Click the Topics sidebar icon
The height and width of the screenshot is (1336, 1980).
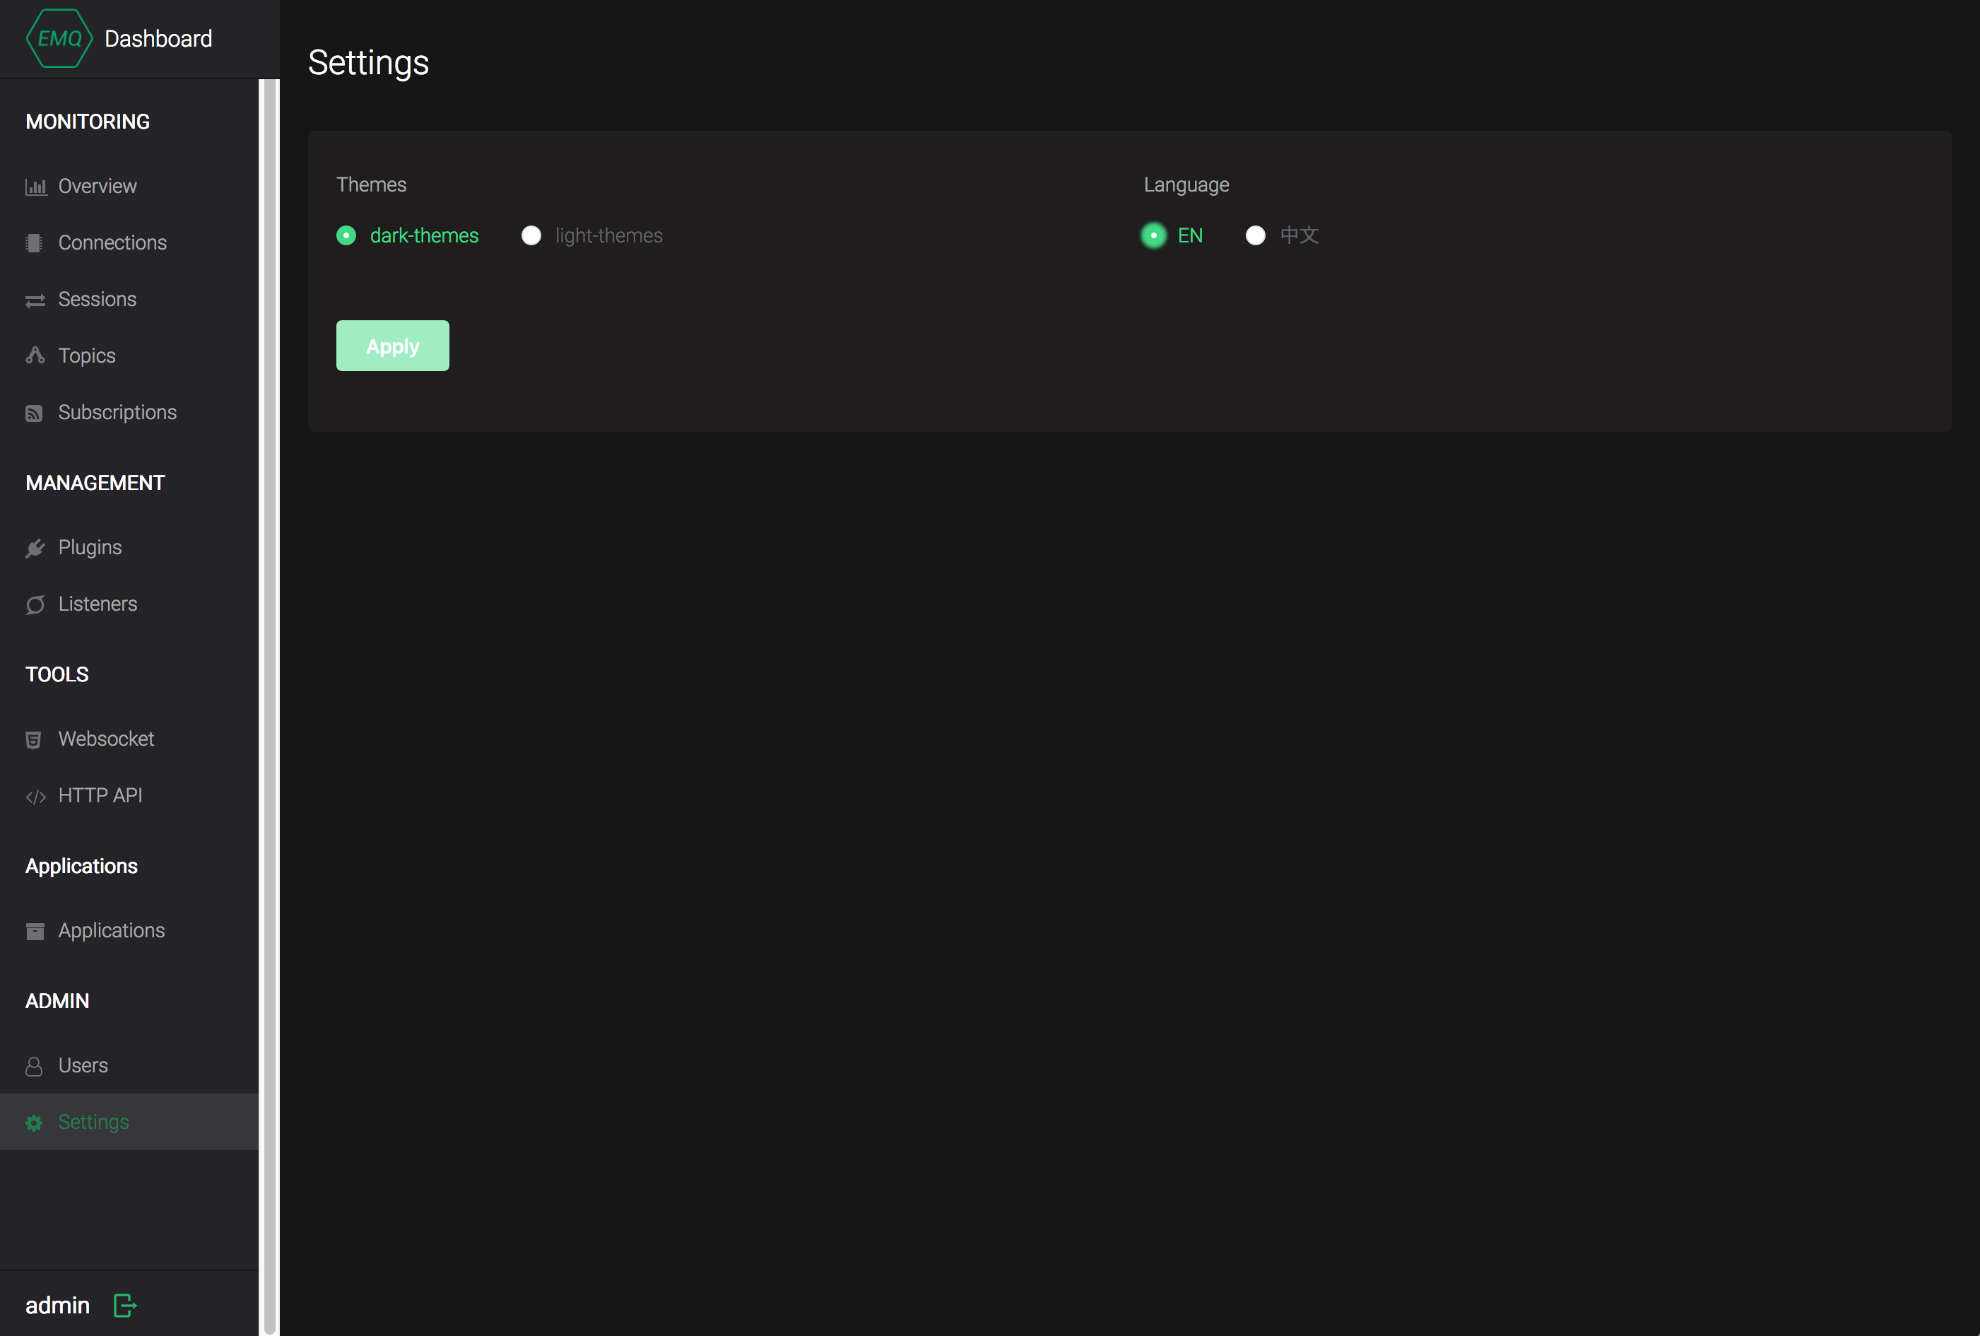click(x=34, y=355)
